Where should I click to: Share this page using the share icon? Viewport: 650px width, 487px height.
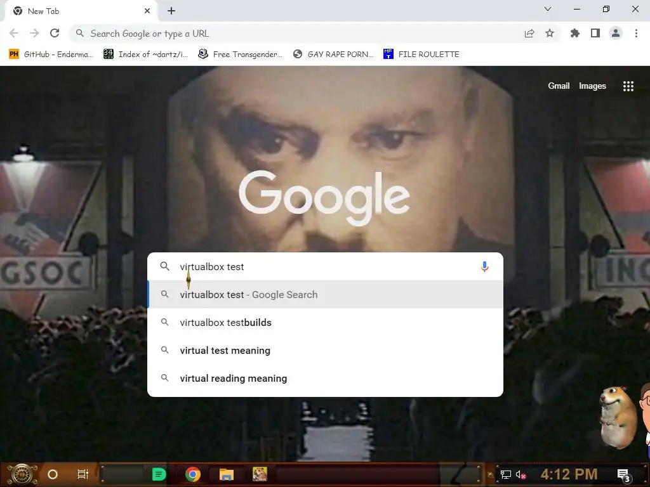[x=529, y=33]
